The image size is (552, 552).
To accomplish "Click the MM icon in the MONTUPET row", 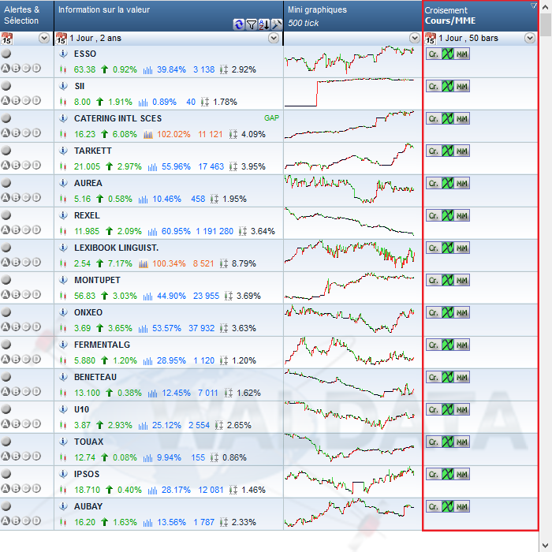I will point(462,281).
